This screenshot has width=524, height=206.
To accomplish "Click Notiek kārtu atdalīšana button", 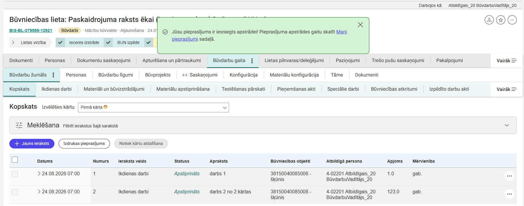I will point(141,144).
